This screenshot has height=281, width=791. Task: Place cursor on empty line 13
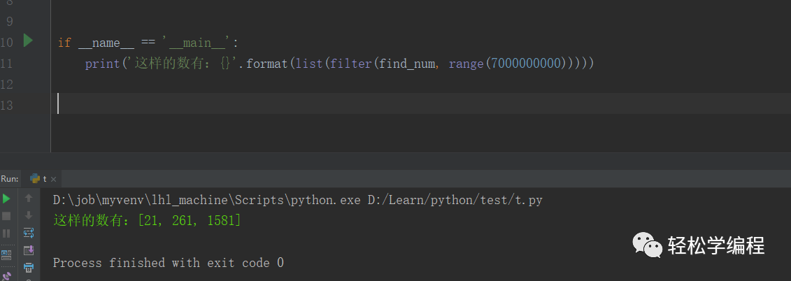[x=210, y=104]
